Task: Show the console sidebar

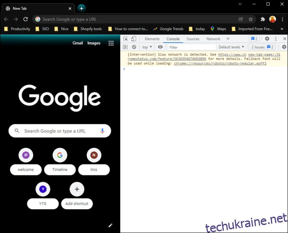Action: [125, 47]
